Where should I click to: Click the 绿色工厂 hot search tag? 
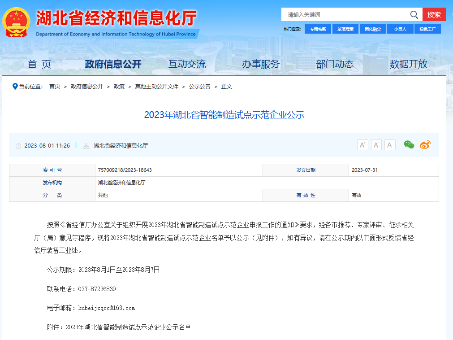tap(427, 29)
